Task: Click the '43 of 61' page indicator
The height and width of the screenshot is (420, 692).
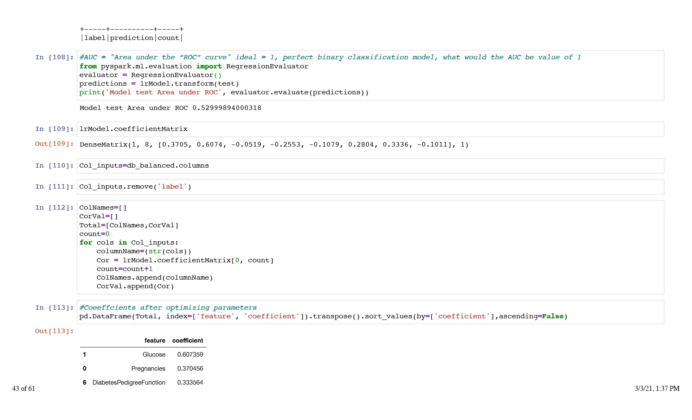Action: tap(23, 388)
